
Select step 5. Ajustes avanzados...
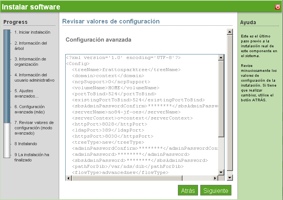(27, 93)
